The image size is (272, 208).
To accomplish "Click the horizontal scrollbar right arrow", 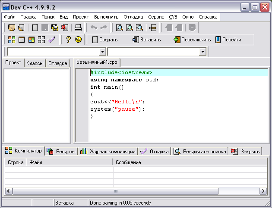I will point(263,191).
